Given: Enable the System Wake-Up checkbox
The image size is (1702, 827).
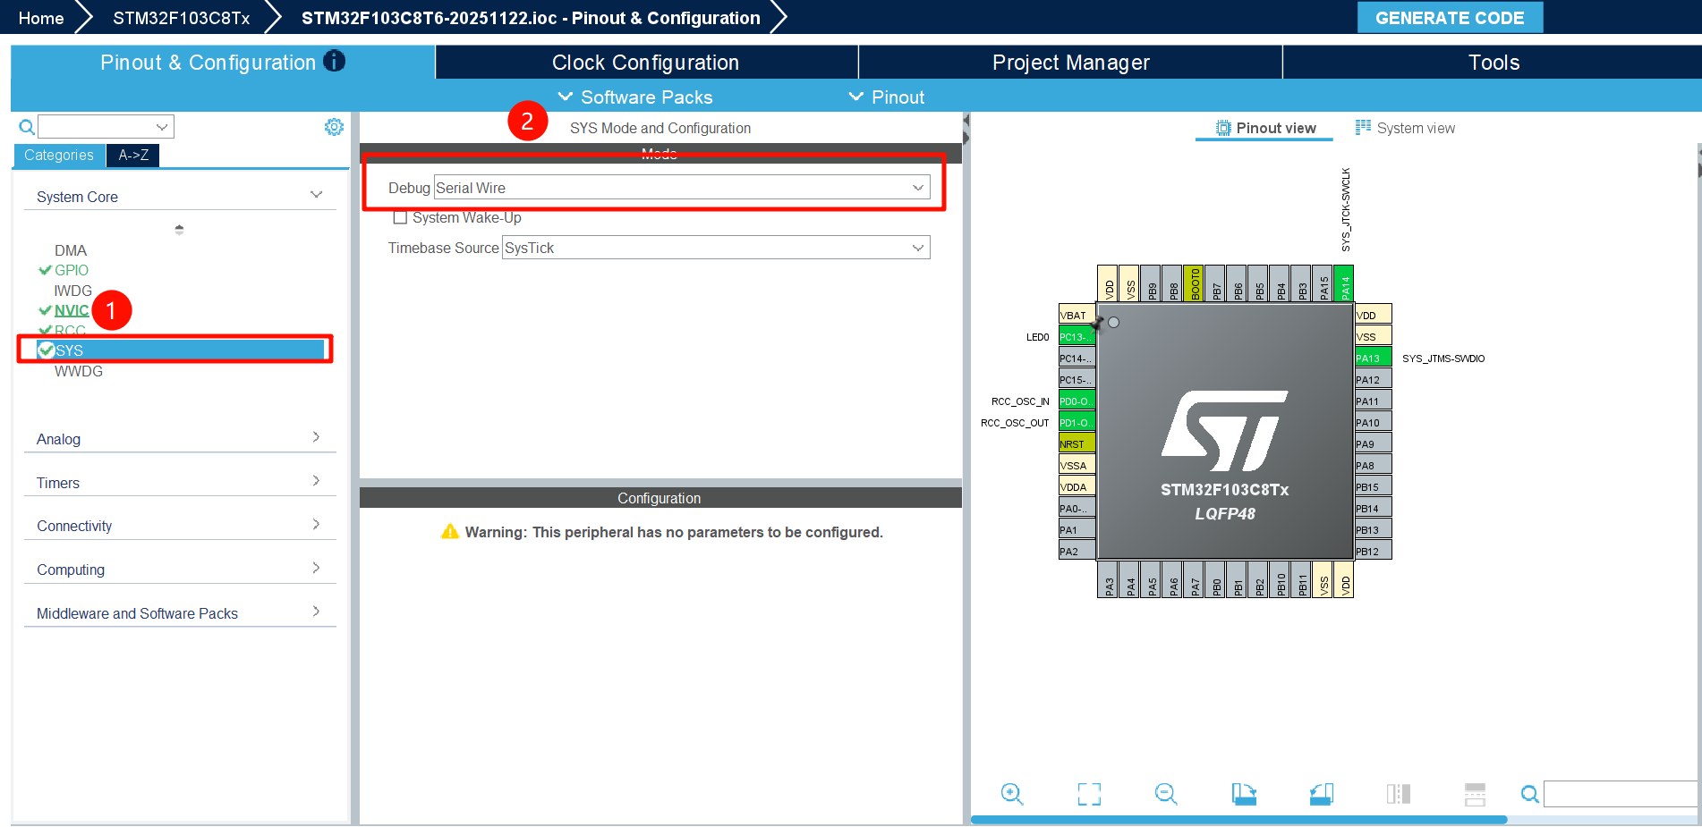Looking at the screenshot, I should pyautogui.click(x=400, y=217).
